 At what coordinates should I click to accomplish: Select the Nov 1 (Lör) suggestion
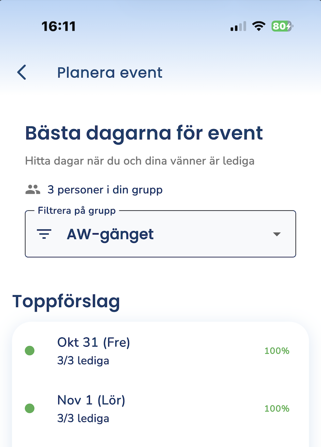point(91,400)
